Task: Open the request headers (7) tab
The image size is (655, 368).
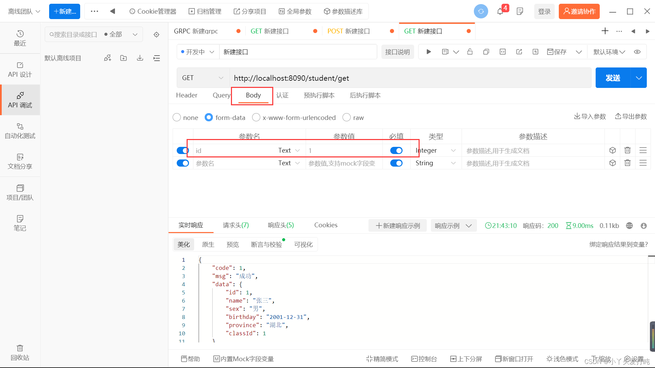Action: [236, 225]
